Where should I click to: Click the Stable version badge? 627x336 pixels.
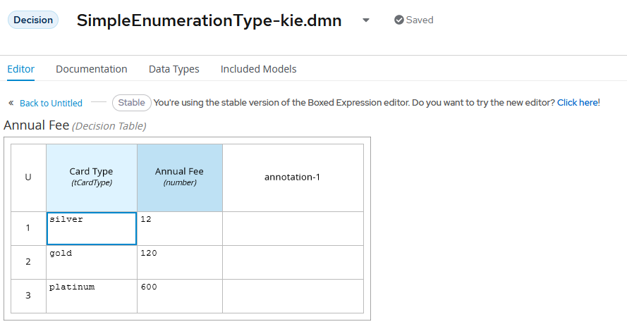(x=131, y=103)
